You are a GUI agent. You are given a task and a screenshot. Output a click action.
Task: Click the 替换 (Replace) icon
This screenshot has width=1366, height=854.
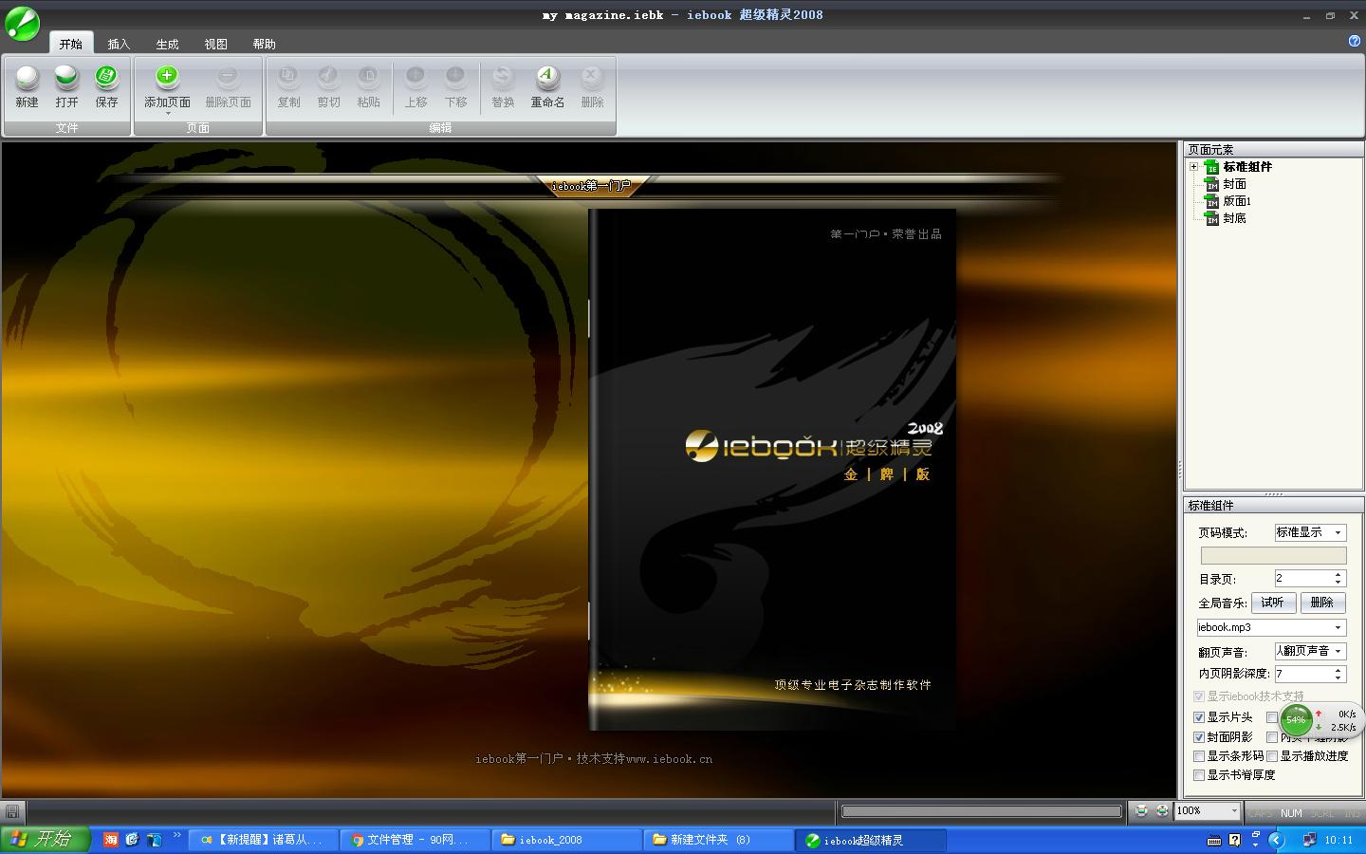pyautogui.click(x=503, y=77)
